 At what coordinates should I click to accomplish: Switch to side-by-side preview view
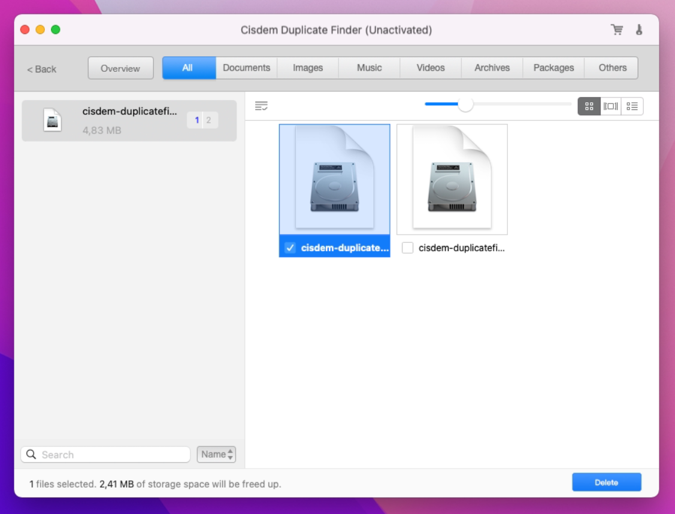click(611, 107)
